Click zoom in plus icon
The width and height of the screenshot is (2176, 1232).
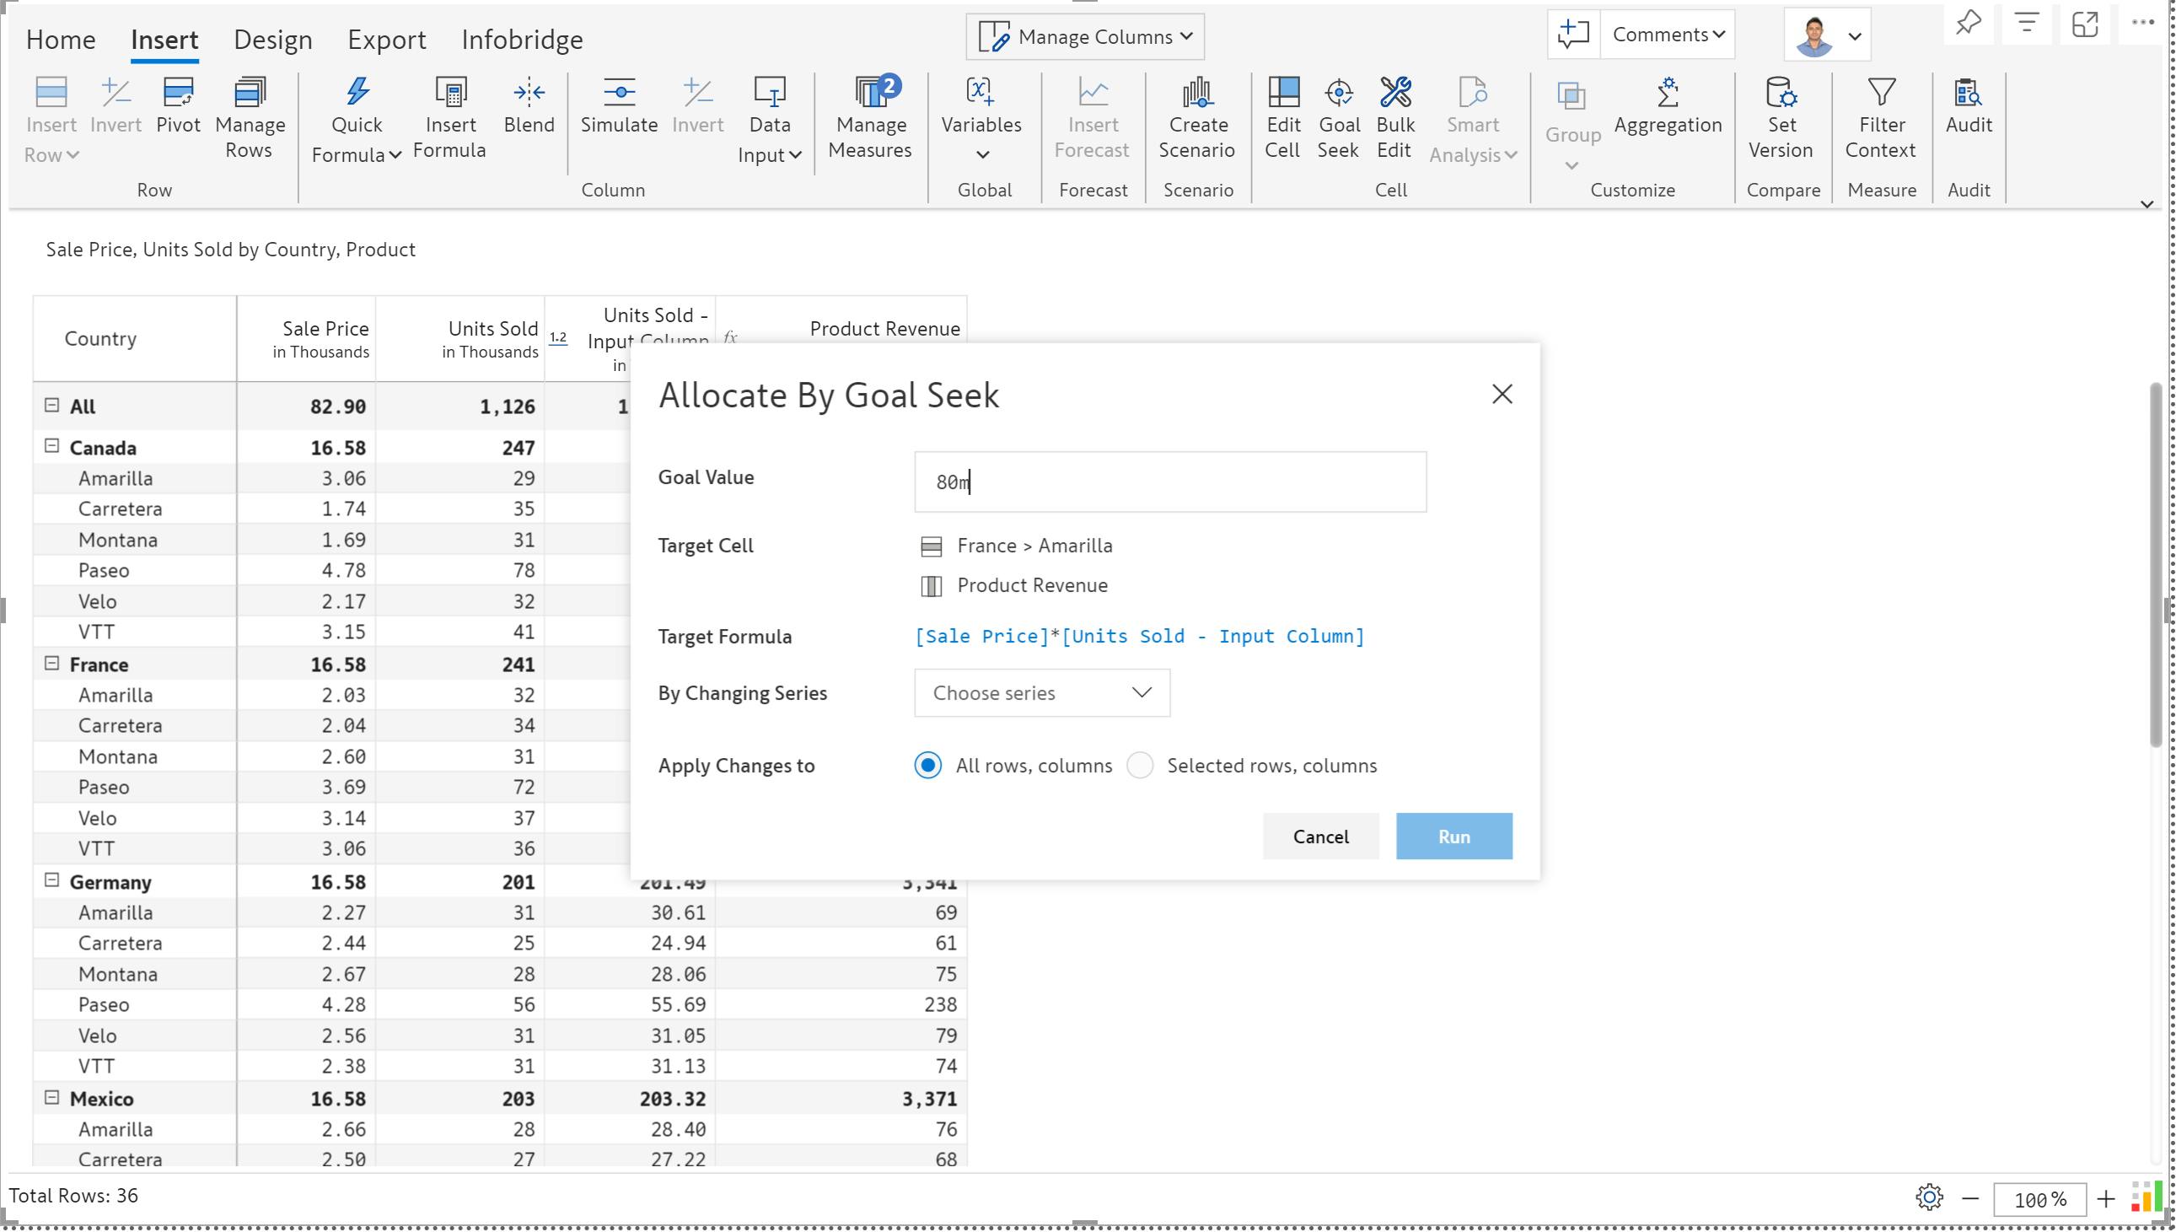point(2106,1198)
